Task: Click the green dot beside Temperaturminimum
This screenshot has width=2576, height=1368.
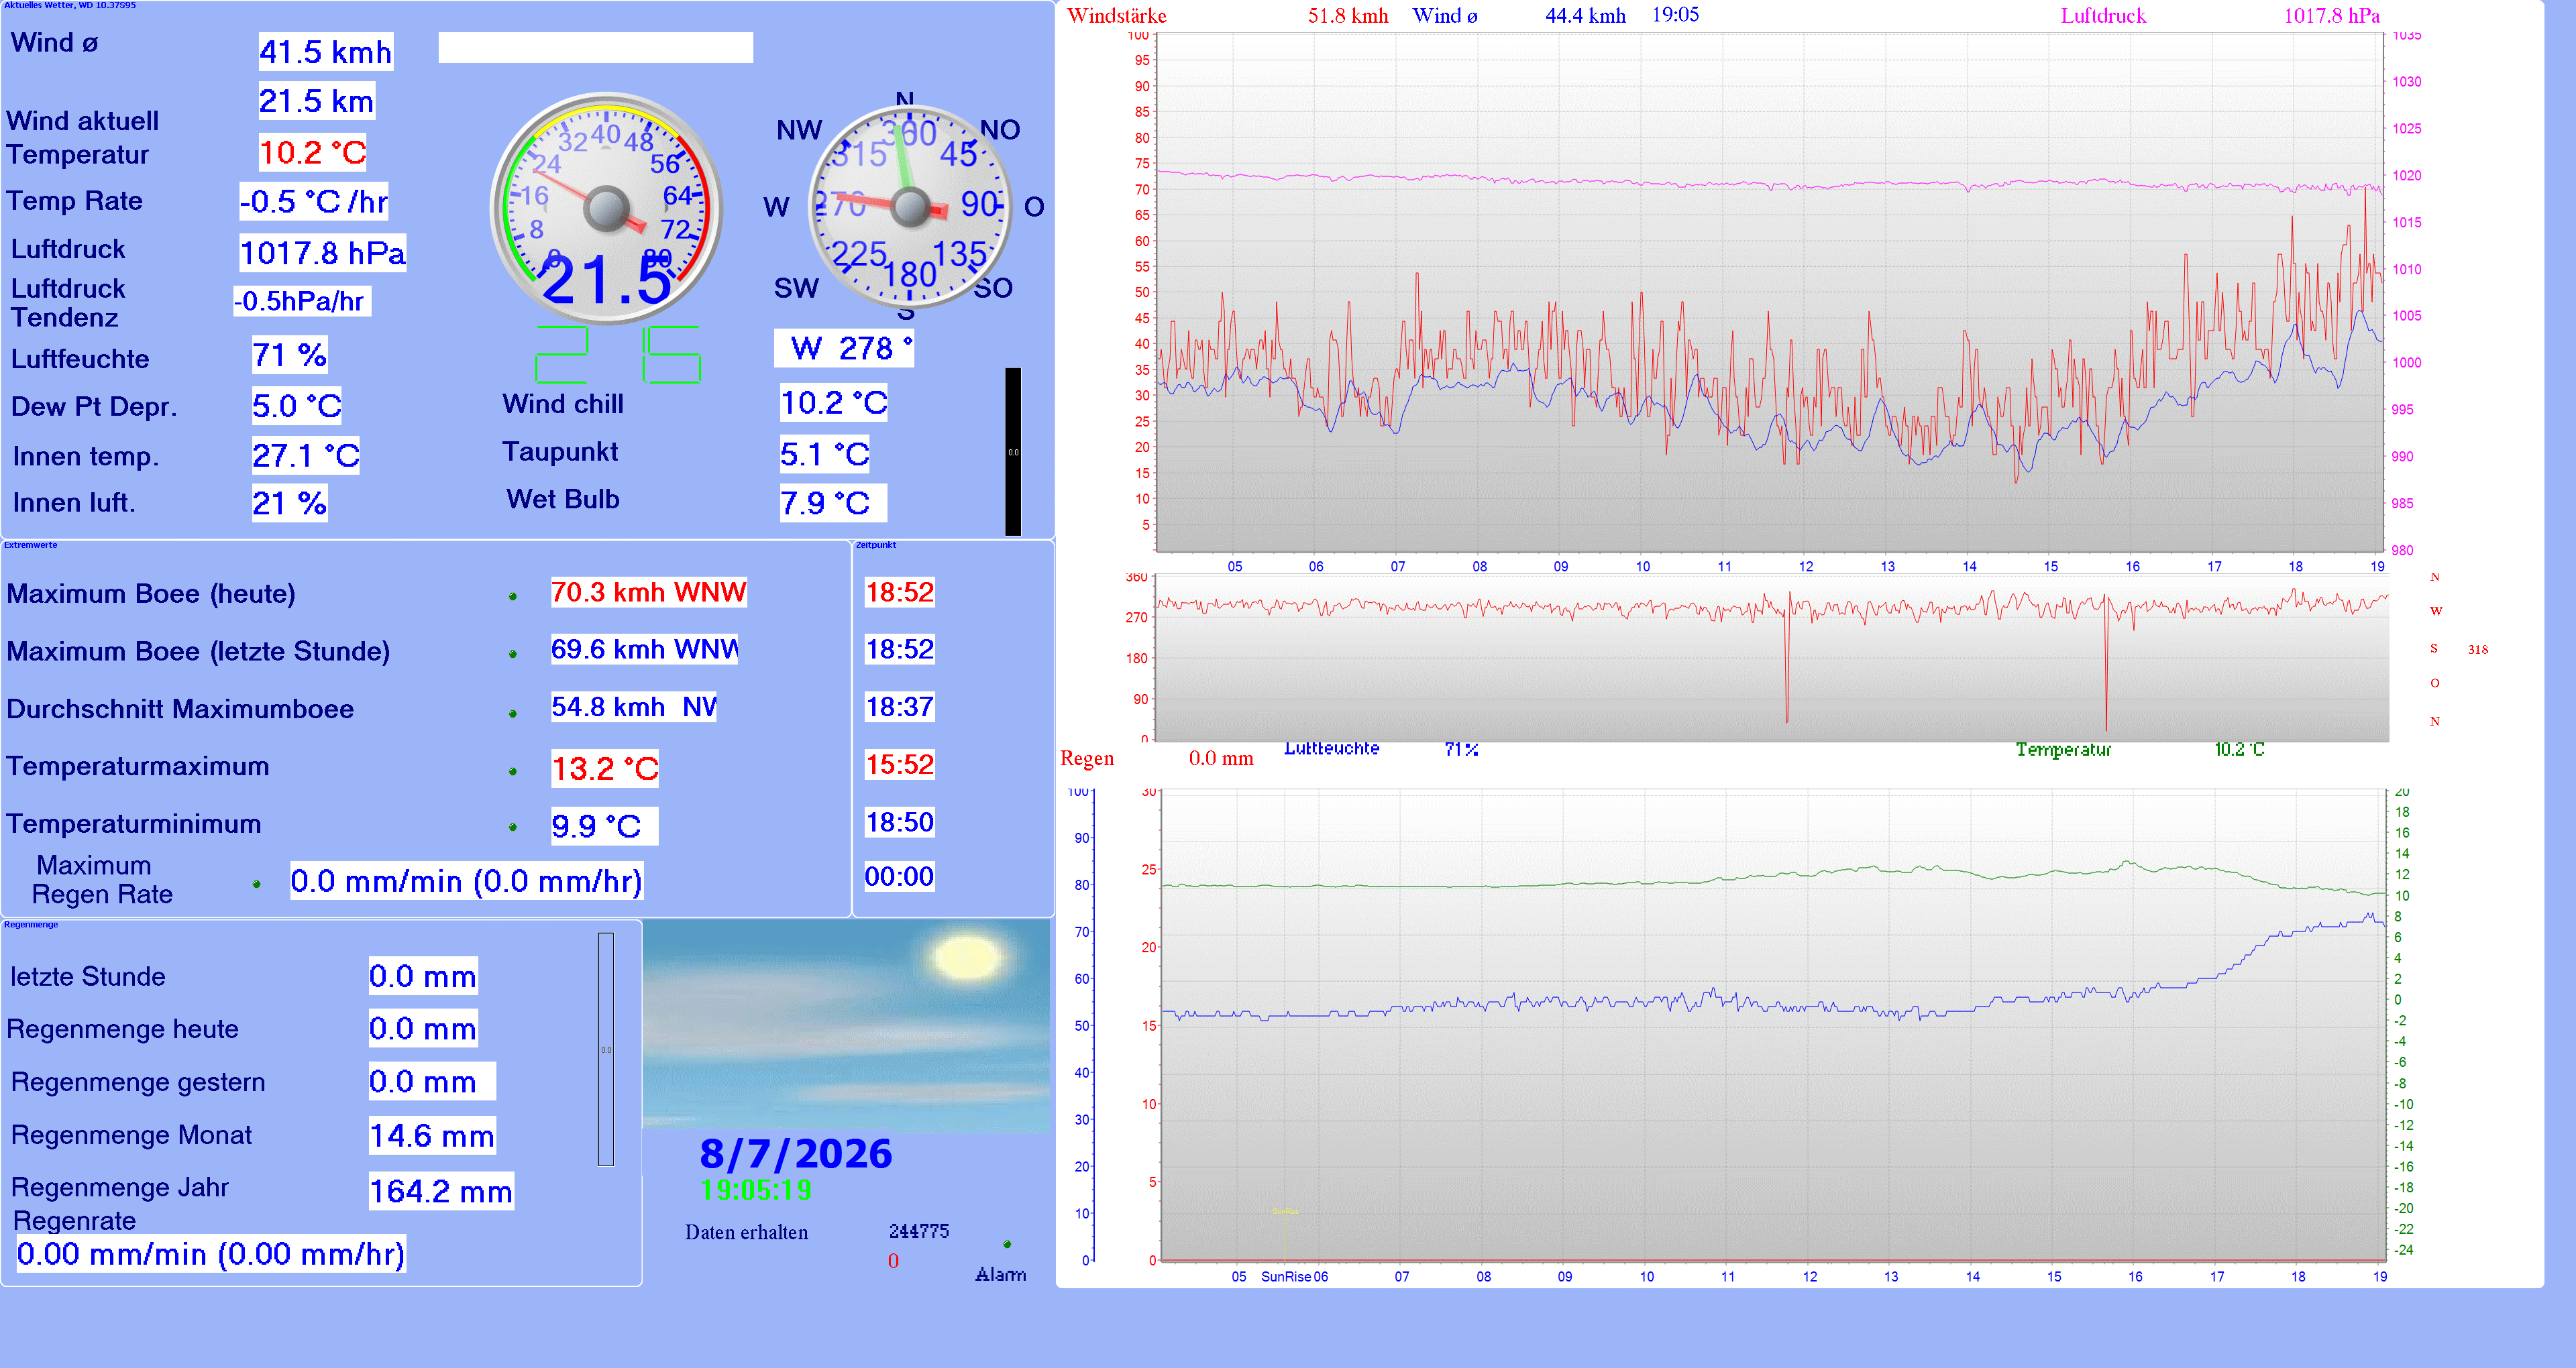Action: 513,827
